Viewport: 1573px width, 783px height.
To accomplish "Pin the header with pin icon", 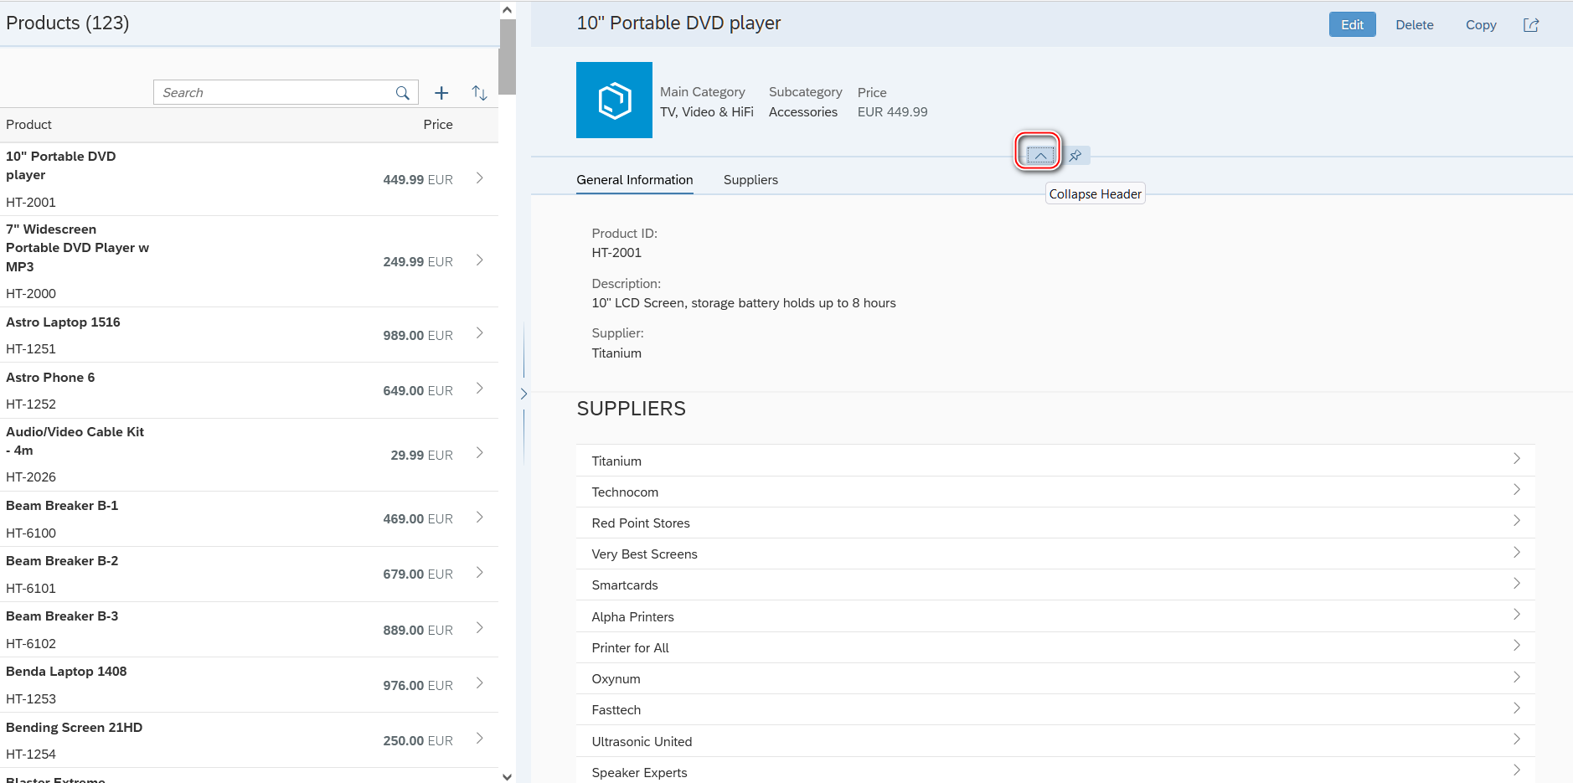I will [1076, 156].
